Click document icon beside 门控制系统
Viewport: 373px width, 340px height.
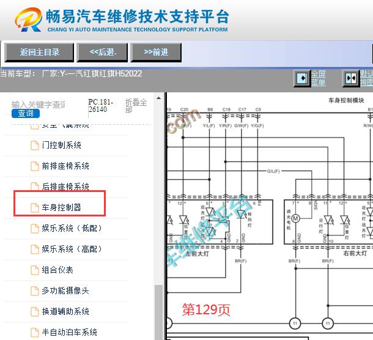tap(35, 146)
